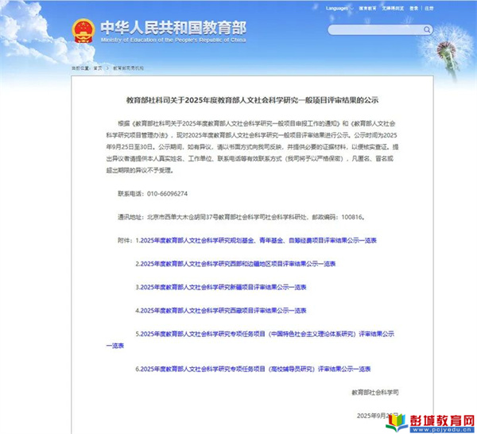This screenshot has width=477, height=434.
Task: Open attachment 5 中国特色社会主义理论体系研究 list
Action: pyautogui.click(x=262, y=334)
